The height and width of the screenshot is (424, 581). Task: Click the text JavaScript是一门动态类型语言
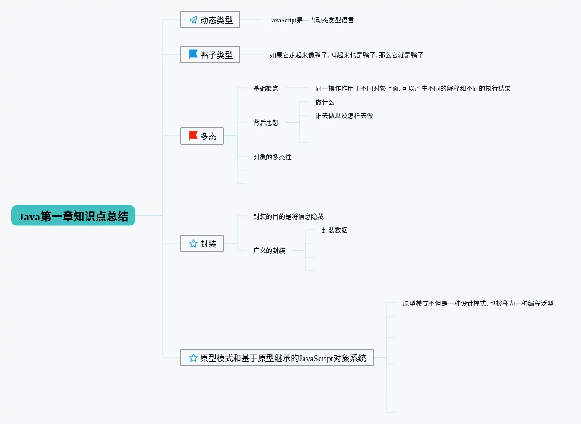click(312, 20)
